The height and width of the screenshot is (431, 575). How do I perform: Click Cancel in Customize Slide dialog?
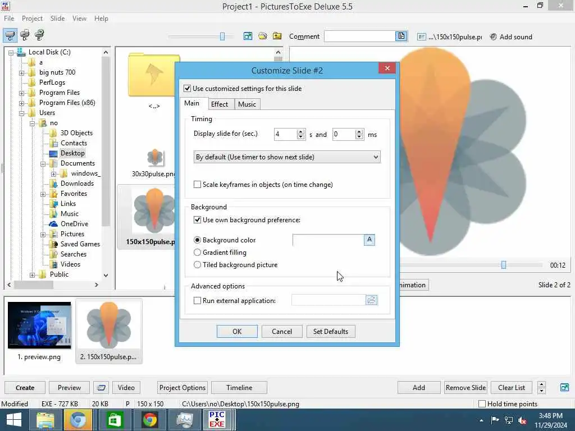282,331
